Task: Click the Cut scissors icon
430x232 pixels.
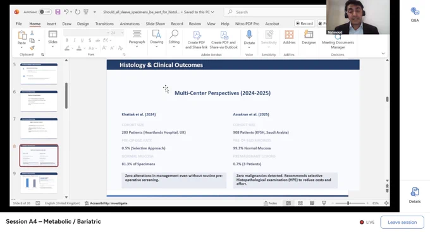Action: (x=32, y=33)
